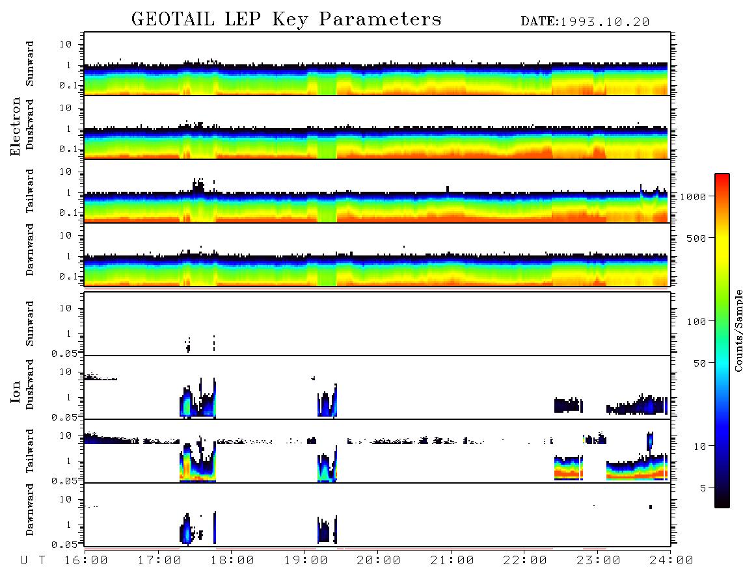Select the '500' color bar tick value
This screenshot has width=743, height=572.
pyautogui.click(x=697, y=238)
